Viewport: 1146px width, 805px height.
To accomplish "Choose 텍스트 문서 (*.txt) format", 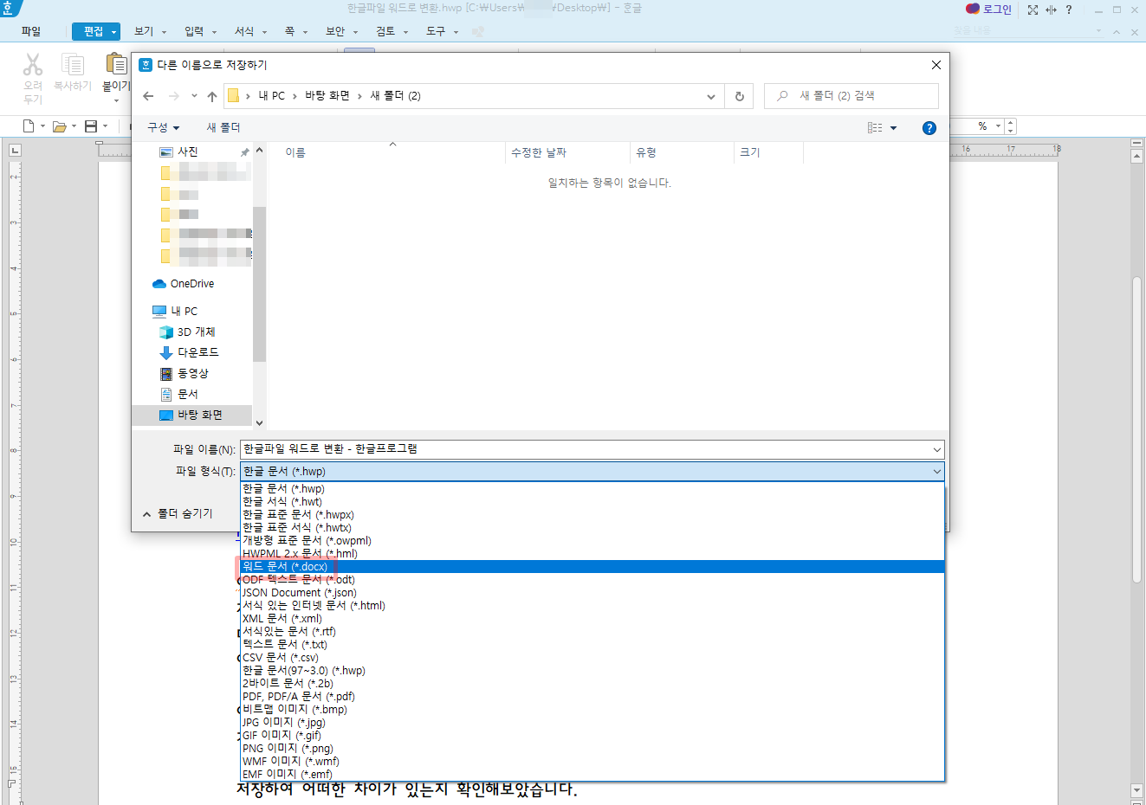I will pos(592,645).
